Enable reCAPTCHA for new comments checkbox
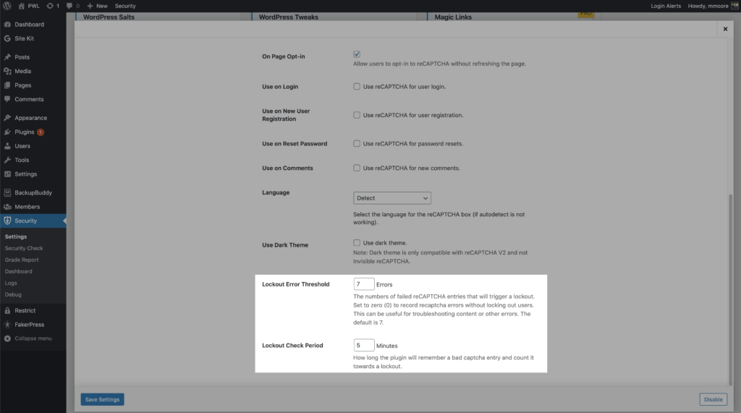This screenshot has height=413, width=741. 357,168
